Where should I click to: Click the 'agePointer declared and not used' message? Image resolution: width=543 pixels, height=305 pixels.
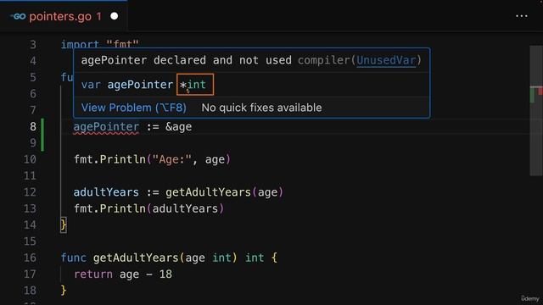(187, 60)
